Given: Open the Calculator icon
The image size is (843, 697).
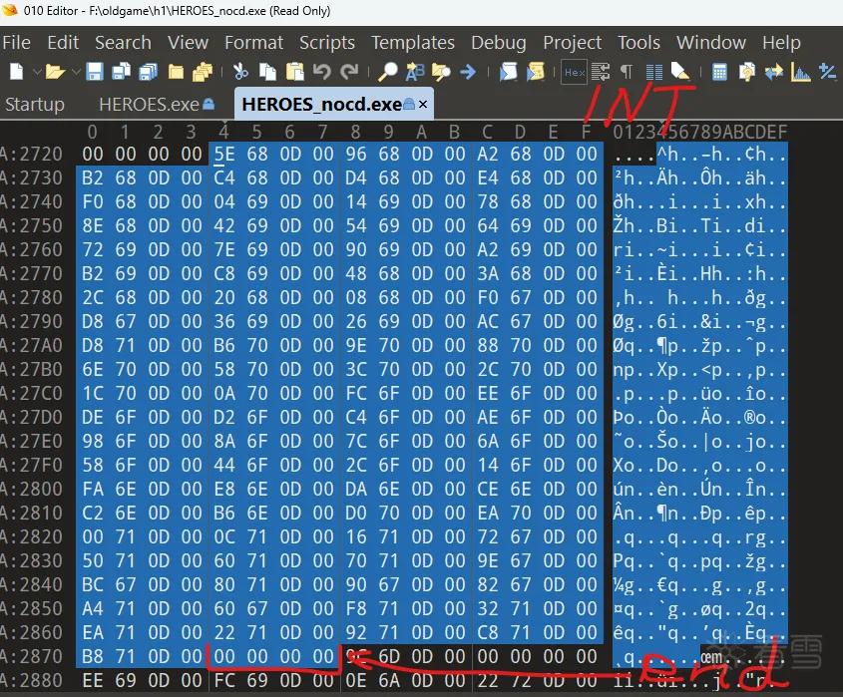Looking at the screenshot, I should coord(719,72).
